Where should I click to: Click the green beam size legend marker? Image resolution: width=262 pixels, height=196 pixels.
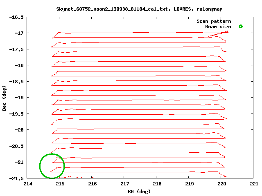coord(241,26)
